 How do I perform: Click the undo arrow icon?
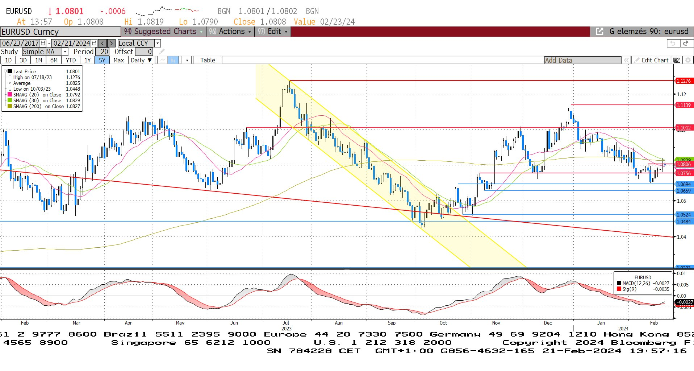673,43
